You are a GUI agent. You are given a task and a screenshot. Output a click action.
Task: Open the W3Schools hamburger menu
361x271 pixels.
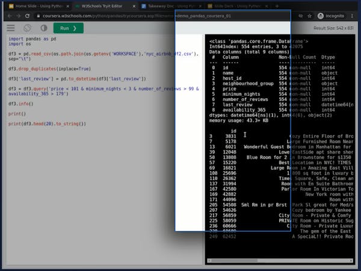pos(11,28)
